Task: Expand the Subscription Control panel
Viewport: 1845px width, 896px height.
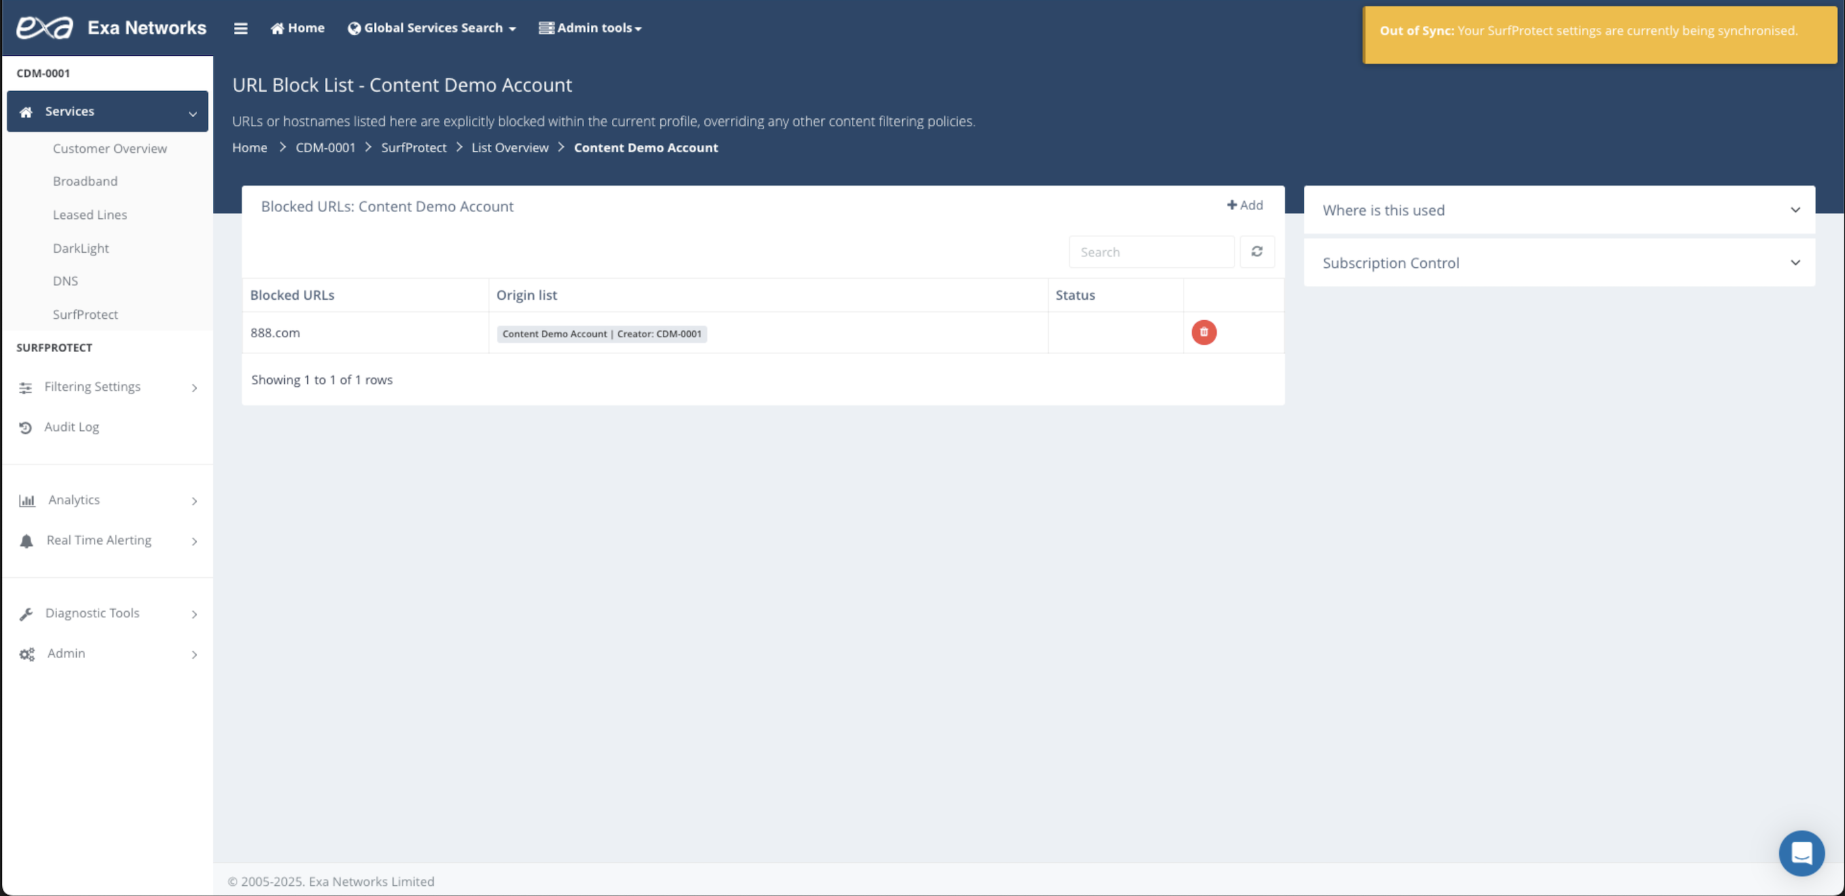Action: (1559, 263)
